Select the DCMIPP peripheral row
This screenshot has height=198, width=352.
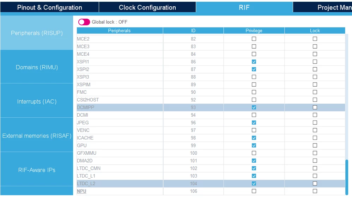[211, 107]
